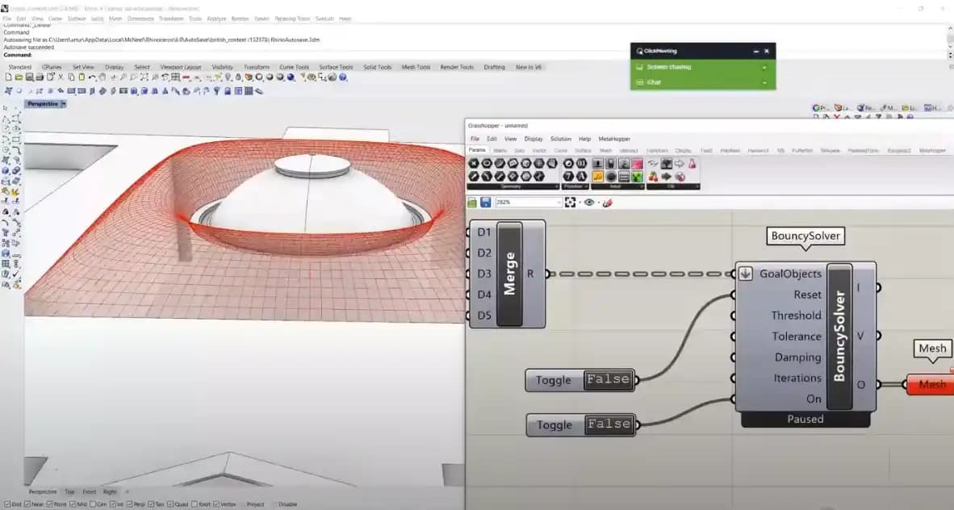The height and width of the screenshot is (510, 954).
Task: Select the white arrow icon in Util panel
Action: (679, 164)
